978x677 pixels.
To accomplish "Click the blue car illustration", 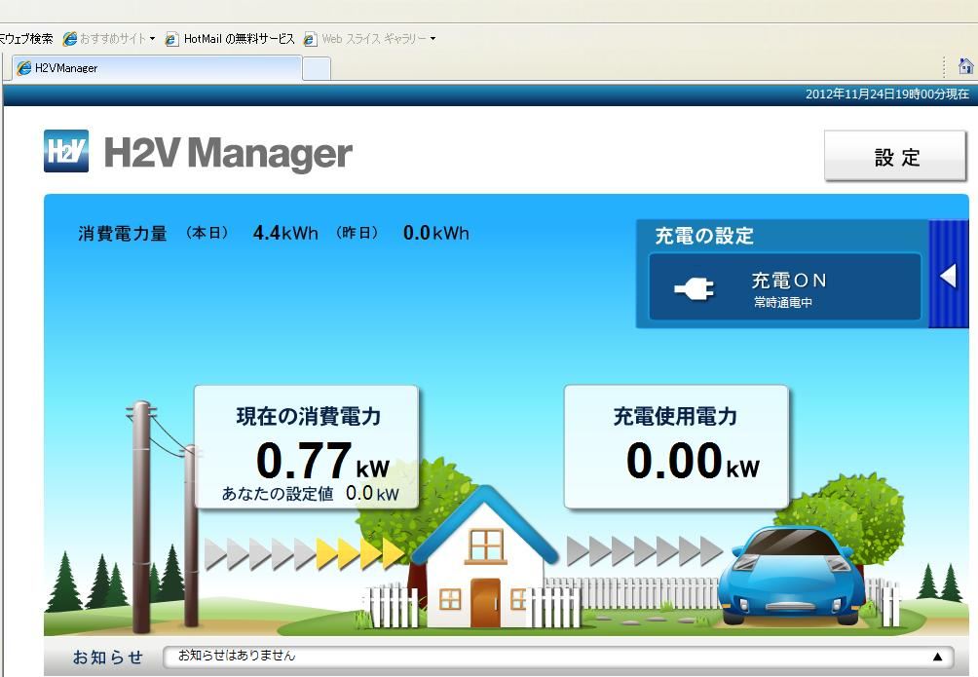I will pos(791,575).
